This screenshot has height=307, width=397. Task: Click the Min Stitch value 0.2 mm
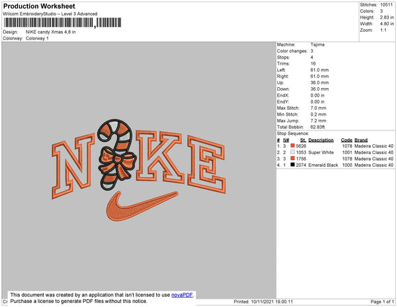pos(318,114)
